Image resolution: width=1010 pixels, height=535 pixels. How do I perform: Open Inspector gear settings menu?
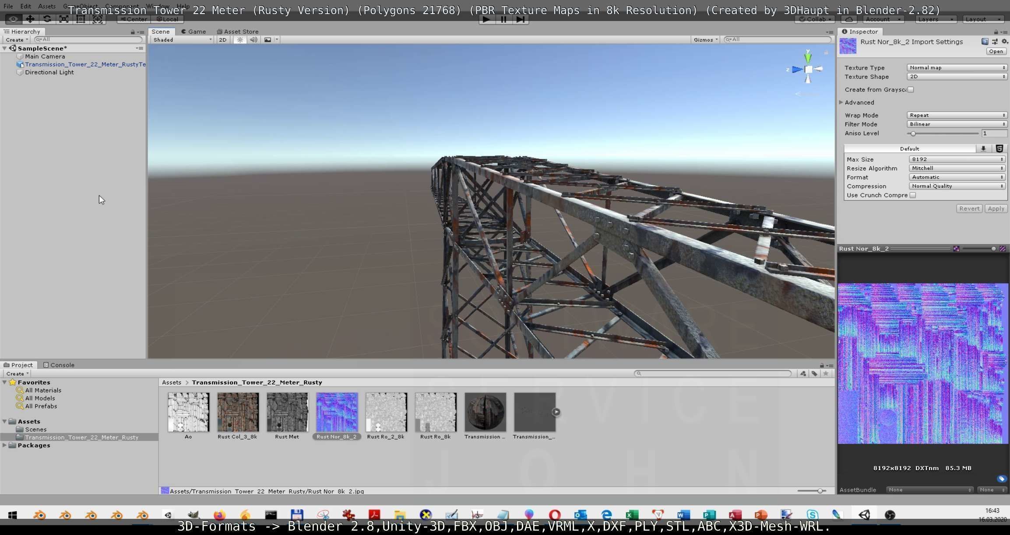[1005, 42]
